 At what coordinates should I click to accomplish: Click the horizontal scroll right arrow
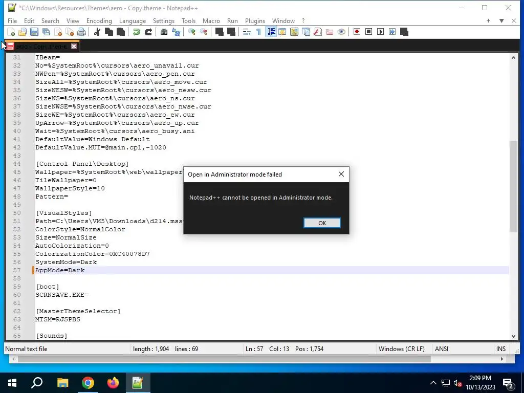click(501, 359)
